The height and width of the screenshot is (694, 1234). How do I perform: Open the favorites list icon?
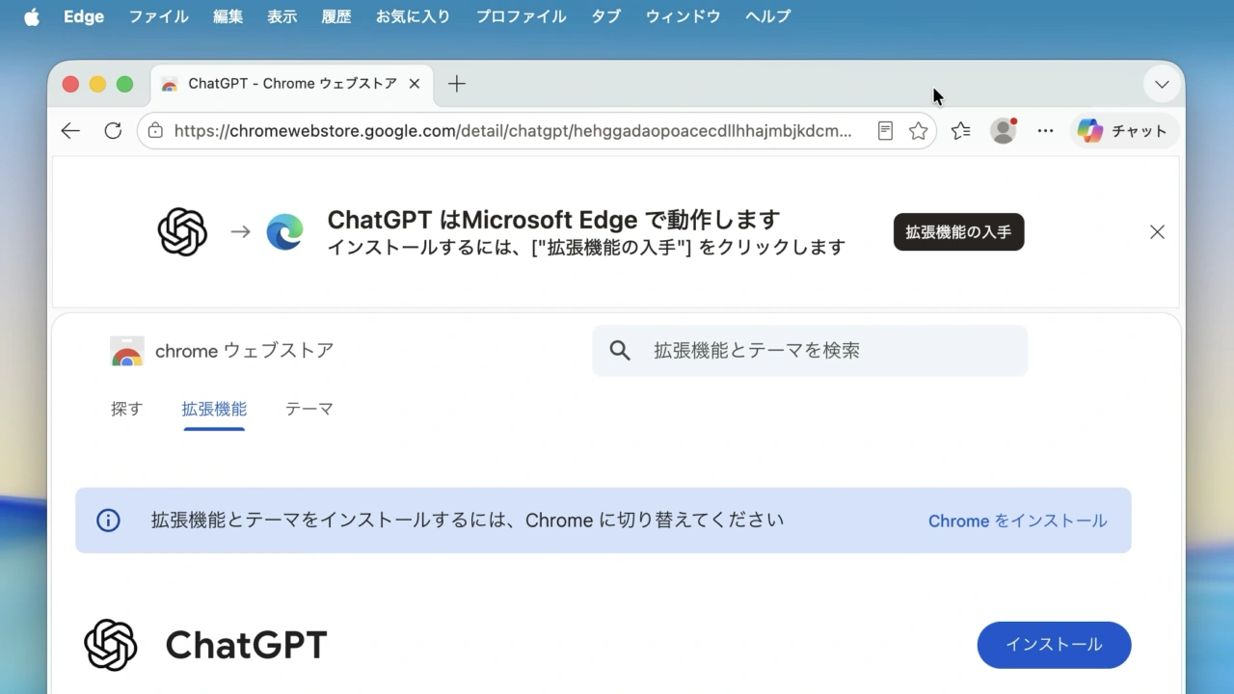[x=960, y=131]
